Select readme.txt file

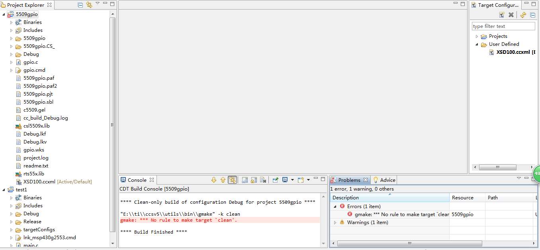(x=36, y=166)
